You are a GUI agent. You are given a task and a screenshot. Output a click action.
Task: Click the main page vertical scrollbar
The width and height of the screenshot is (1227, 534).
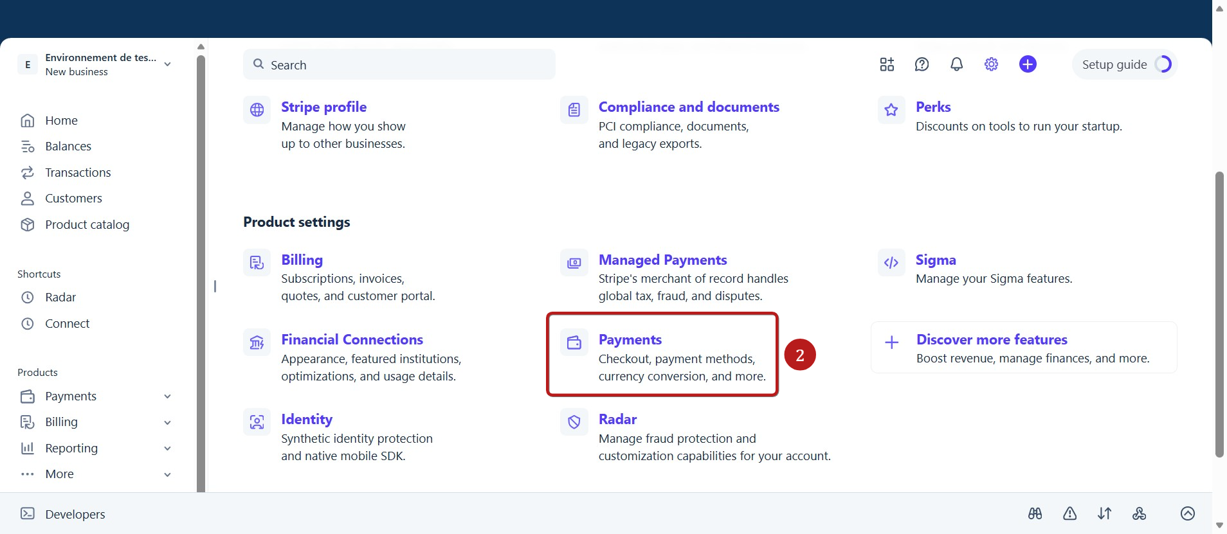pos(1219,315)
